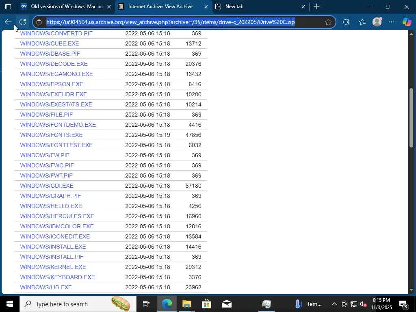Open the WINDOWS/FONTS.EXE link
Viewport: 416px width, 312px height.
[52, 135]
